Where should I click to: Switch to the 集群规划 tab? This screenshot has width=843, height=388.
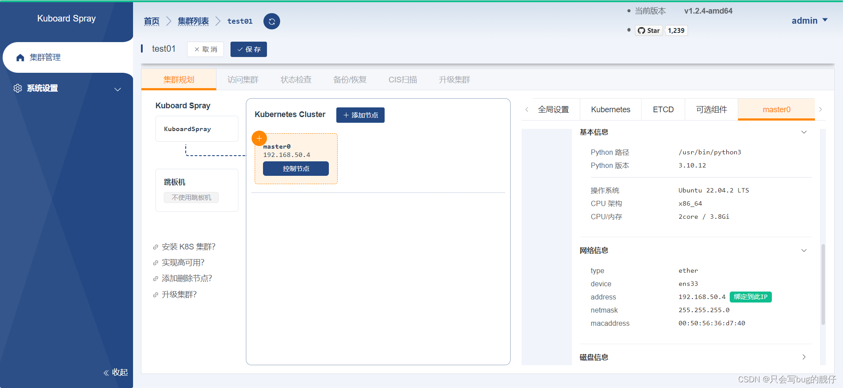click(x=179, y=79)
